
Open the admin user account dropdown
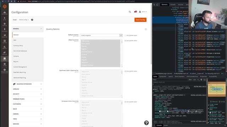click(x=143, y=12)
